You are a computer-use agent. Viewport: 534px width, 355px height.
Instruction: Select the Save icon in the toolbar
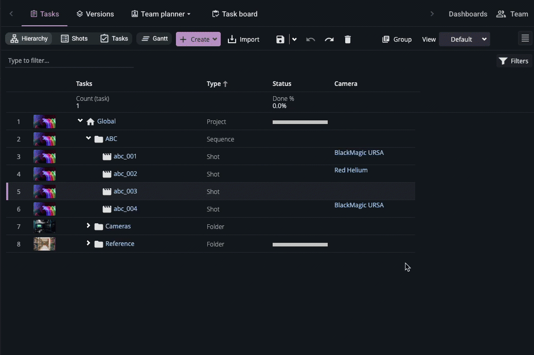point(280,39)
